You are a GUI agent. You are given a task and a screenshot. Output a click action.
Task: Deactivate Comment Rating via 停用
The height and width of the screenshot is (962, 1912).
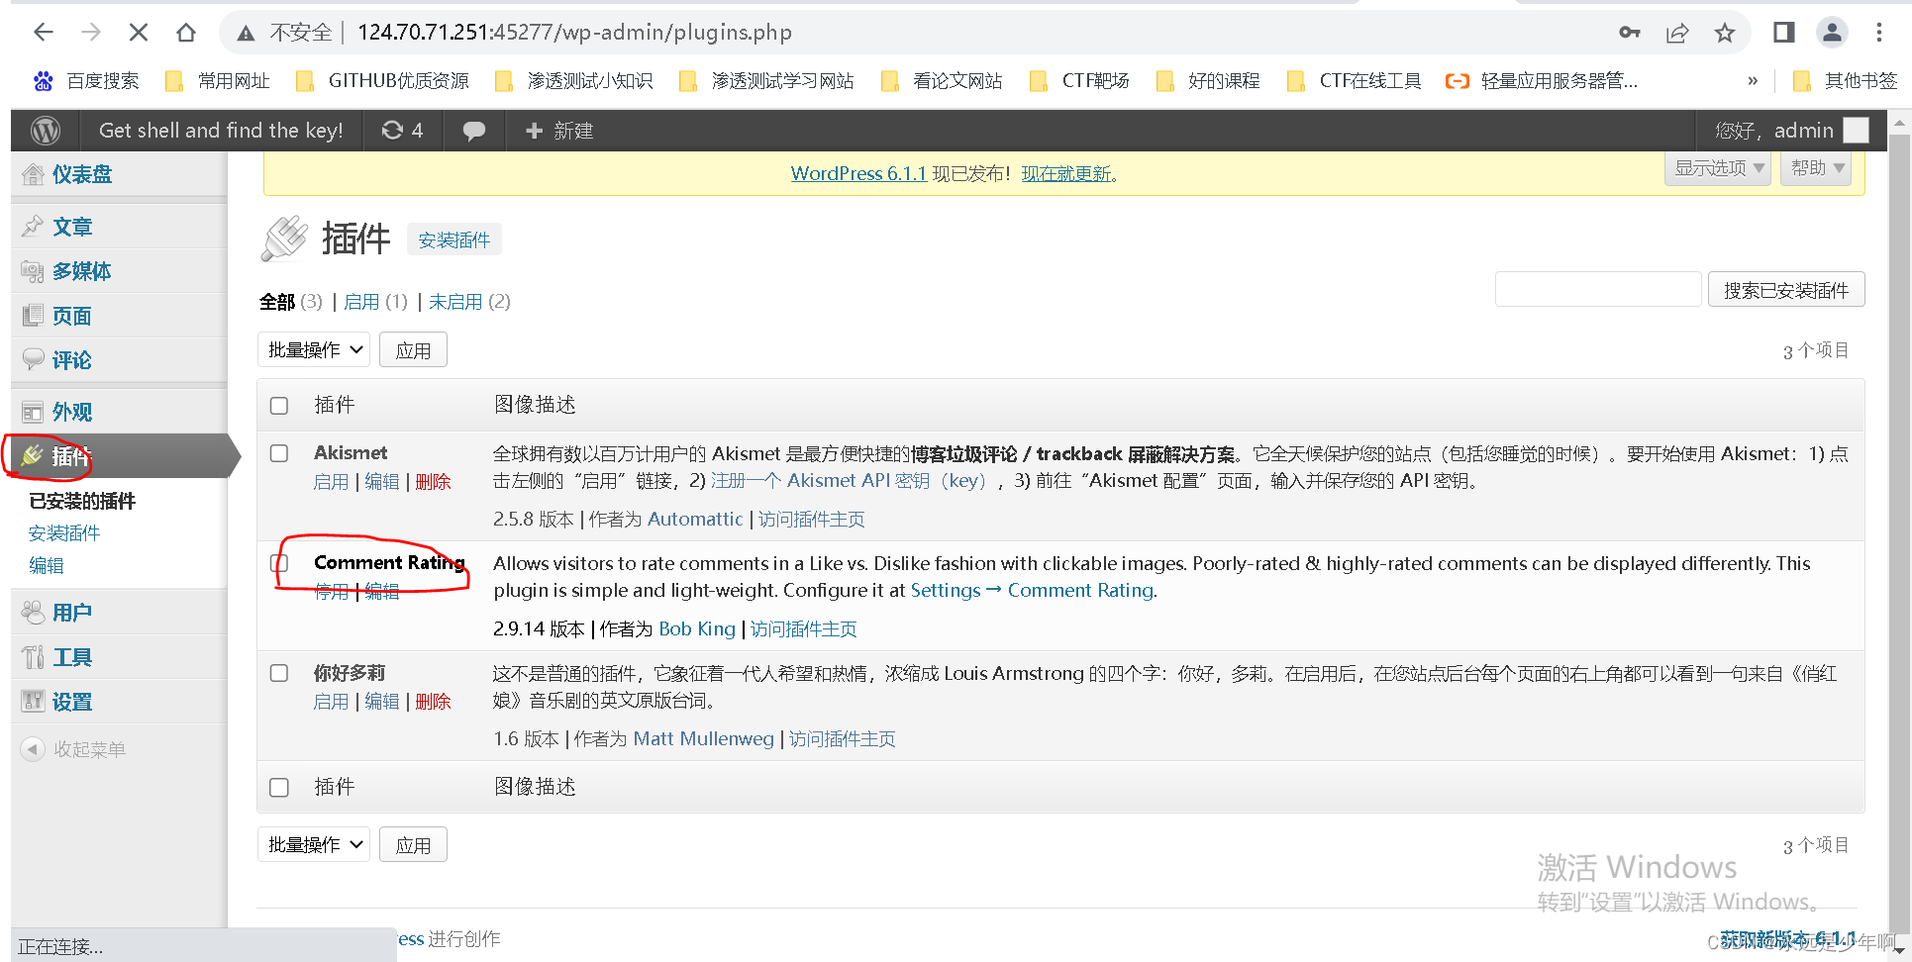point(331,592)
